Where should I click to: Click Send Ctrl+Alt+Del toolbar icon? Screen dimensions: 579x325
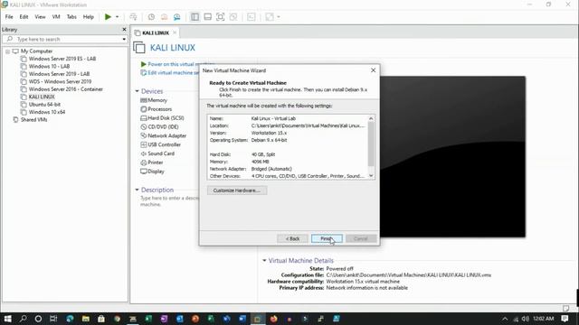point(133,17)
